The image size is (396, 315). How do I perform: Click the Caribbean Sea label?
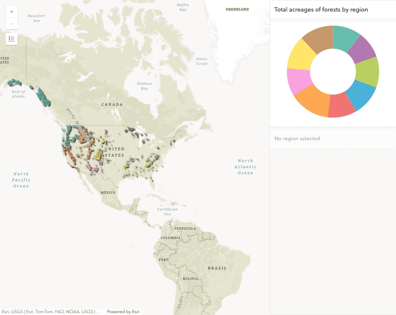(x=167, y=212)
